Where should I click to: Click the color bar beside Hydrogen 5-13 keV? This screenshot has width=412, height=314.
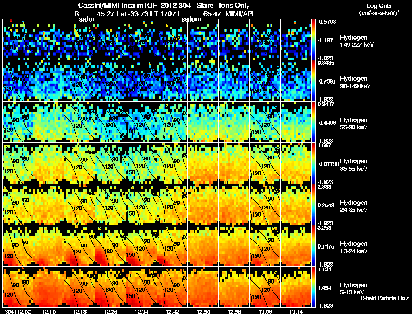pyautogui.click(x=313, y=287)
